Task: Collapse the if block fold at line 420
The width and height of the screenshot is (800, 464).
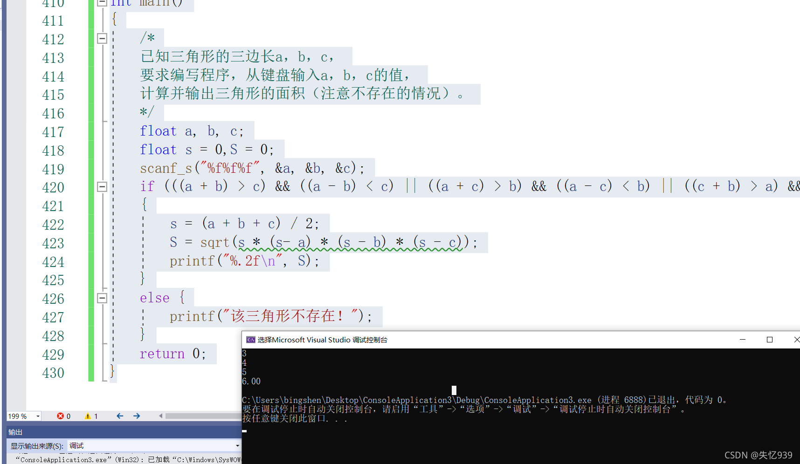Action: (102, 187)
